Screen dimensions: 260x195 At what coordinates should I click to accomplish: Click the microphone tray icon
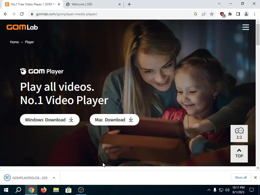pos(215,190)
